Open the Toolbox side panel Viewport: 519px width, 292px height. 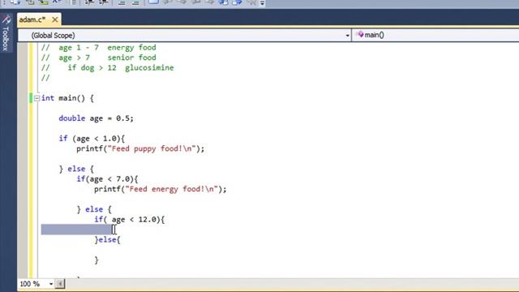coord(6,34)
